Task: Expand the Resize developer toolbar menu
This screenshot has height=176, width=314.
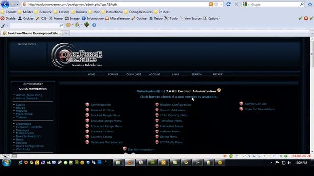Action: pyautogui.click(x=156, y=18)
